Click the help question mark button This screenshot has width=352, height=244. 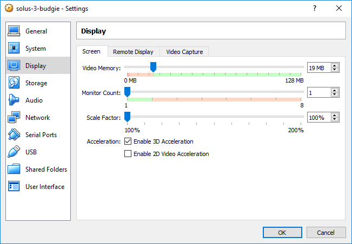[315, 8]
